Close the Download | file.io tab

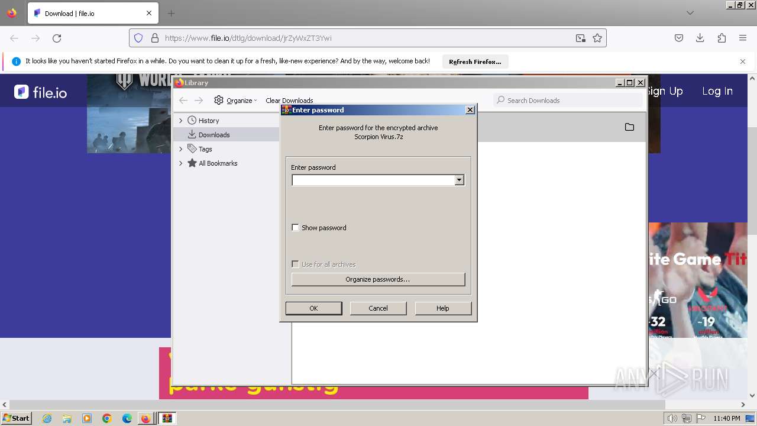tap(149, 13)
